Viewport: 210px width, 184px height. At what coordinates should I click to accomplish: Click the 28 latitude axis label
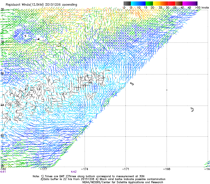coord(2,42)
